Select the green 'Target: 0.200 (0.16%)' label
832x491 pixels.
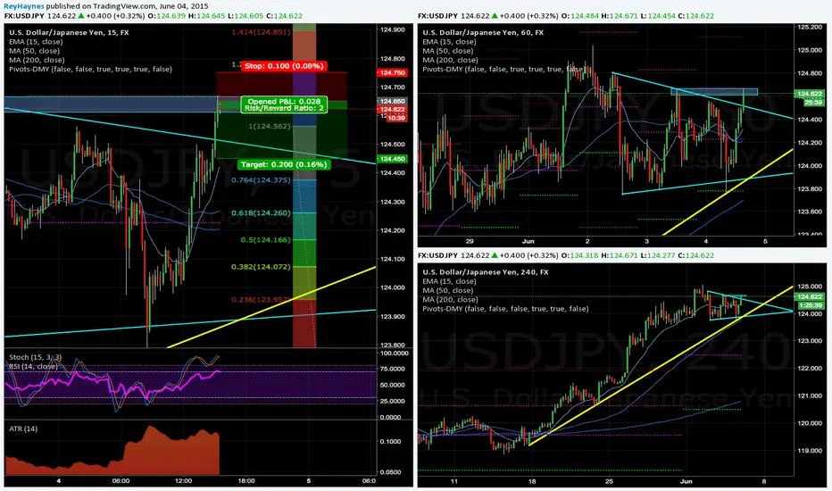tap(284, 164)
